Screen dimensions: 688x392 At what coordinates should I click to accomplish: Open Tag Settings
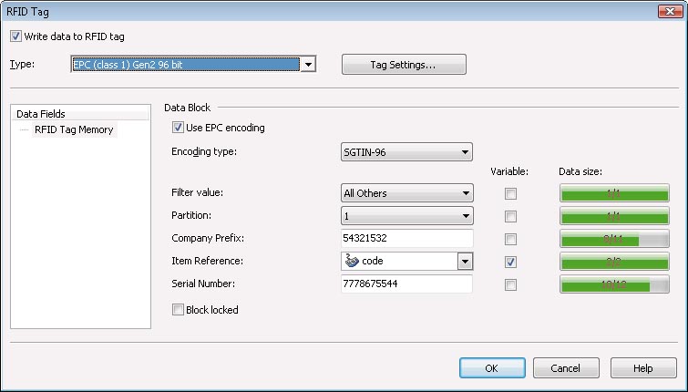click(404, 65)
